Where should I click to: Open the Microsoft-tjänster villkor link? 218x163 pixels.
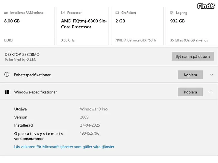point(64,147)
